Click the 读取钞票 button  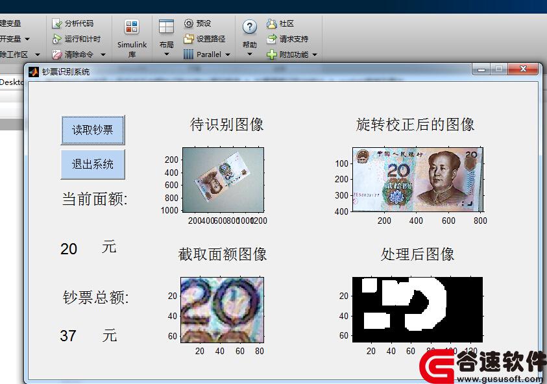tap(92, 130)
